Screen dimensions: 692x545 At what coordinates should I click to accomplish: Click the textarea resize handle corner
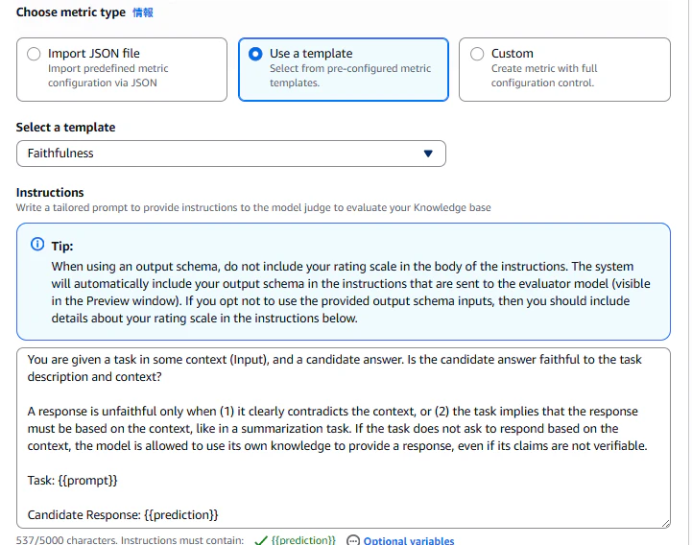click(x=665, y=523)
